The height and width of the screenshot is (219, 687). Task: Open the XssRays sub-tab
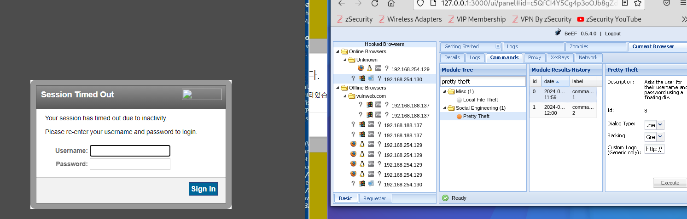point(559,57)
